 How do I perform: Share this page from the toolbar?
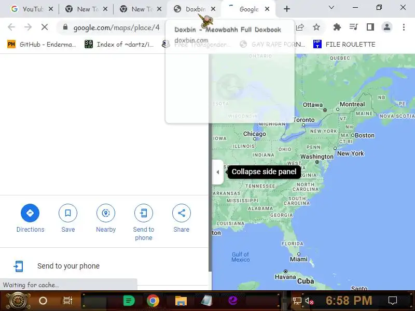click(300, 27)
